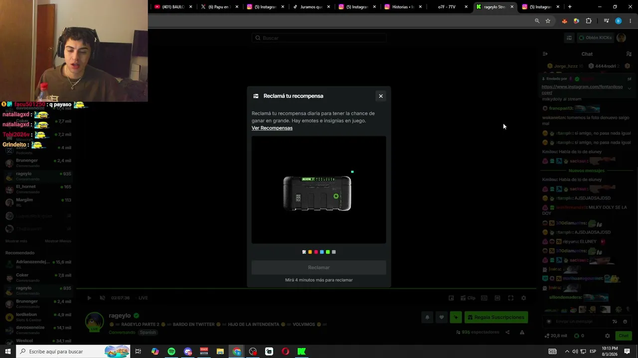Open the emote picker in chat input
The width and height of the screenshot is (638, 358).
(x=625, y=322)
